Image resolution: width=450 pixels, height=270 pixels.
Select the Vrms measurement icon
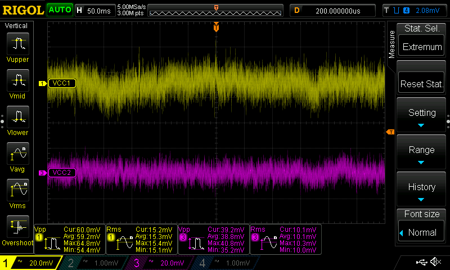pos(18,190)
